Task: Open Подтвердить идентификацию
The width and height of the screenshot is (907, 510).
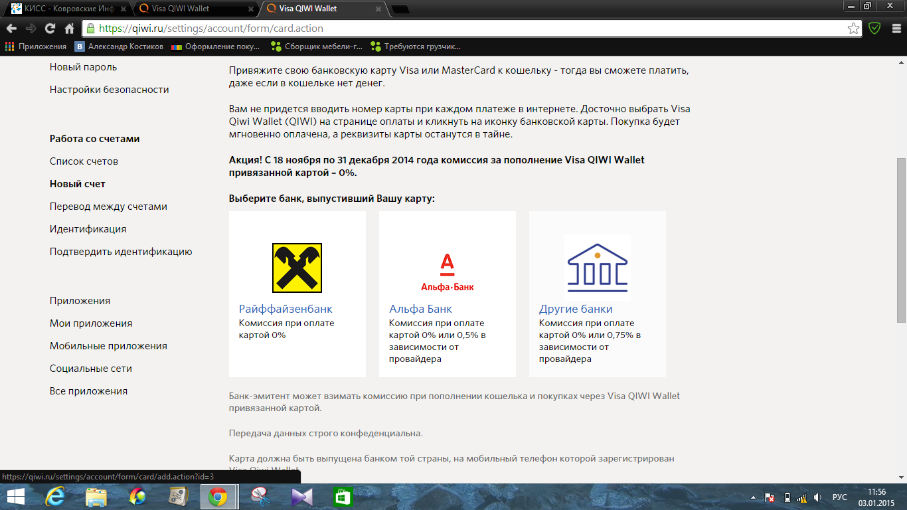Action: pyautogui.click(x=121, y=252)
